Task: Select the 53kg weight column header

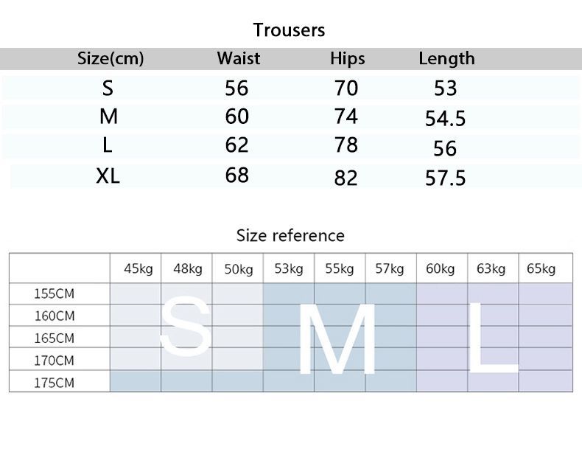Action: point(288,268)
